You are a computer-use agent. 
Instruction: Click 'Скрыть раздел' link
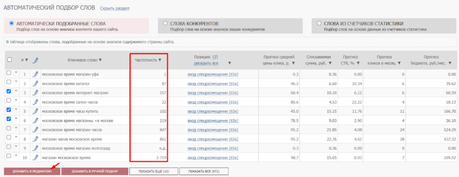(x=115, y=8)
